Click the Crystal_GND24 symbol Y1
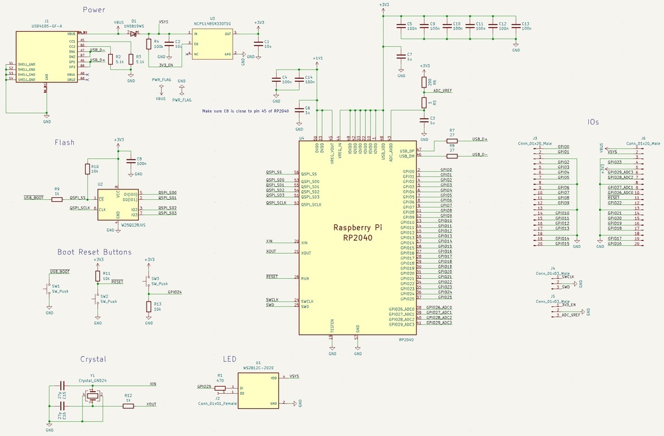The image size is (664, 436). pyautogui.click(x=93, y=396)
